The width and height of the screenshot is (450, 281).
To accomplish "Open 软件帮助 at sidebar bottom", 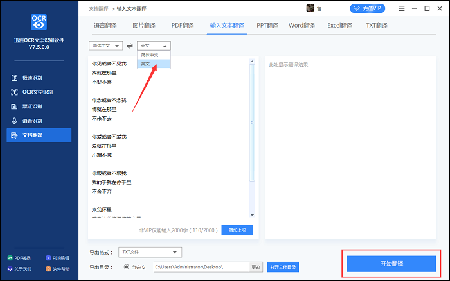I will 57,269.
